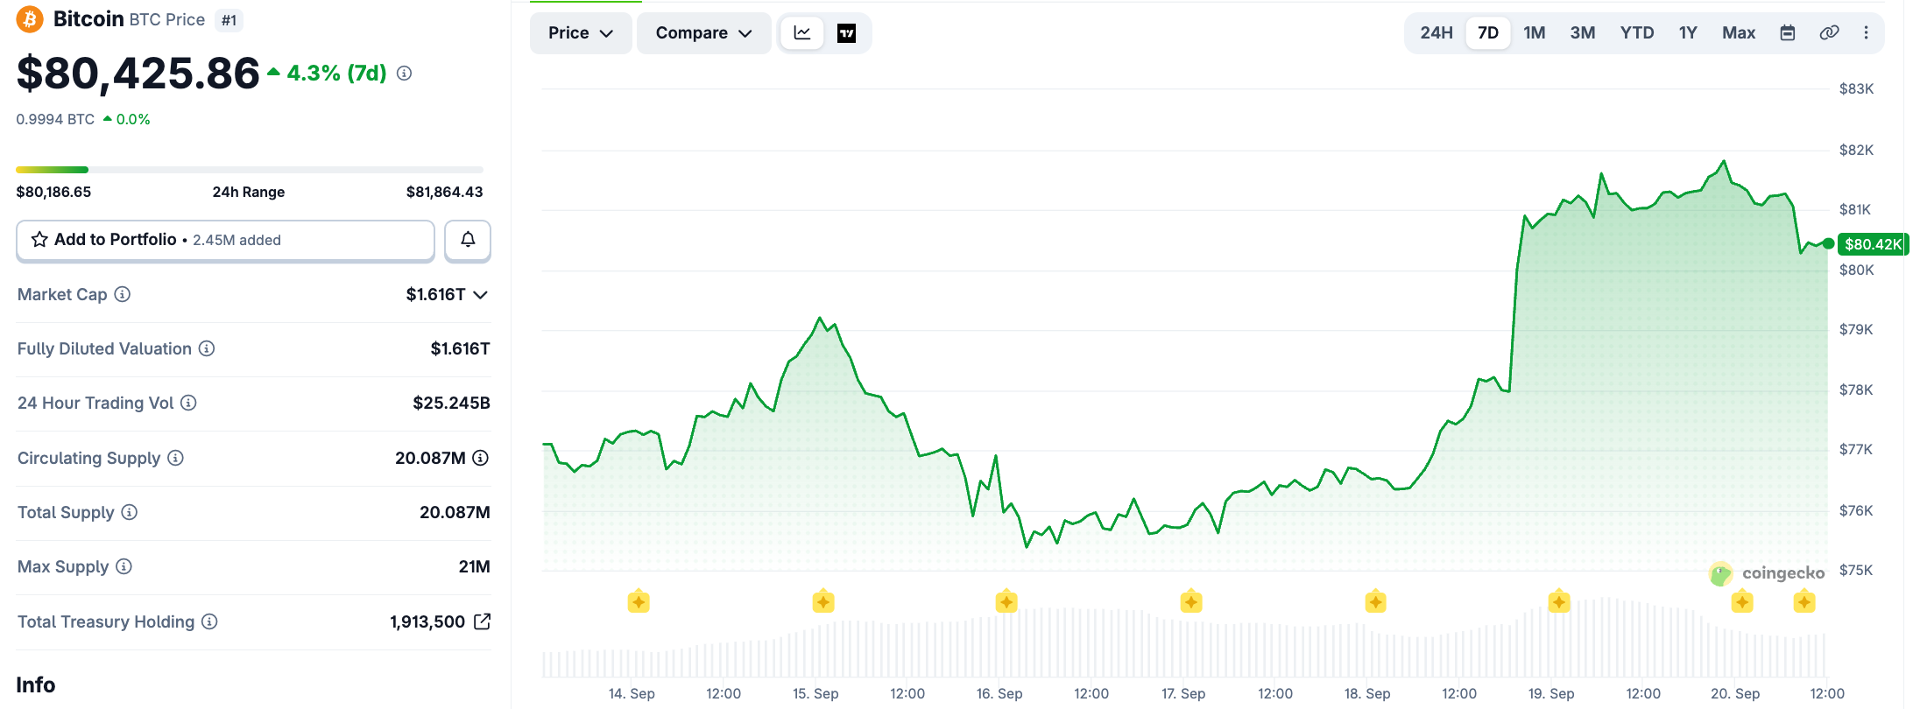
Task: Click info icon beside the 20.087M circulating value
Action: tap(480, 458)
